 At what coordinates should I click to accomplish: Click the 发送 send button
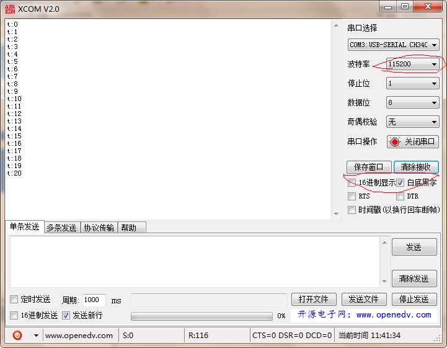[x=414, y=247]
